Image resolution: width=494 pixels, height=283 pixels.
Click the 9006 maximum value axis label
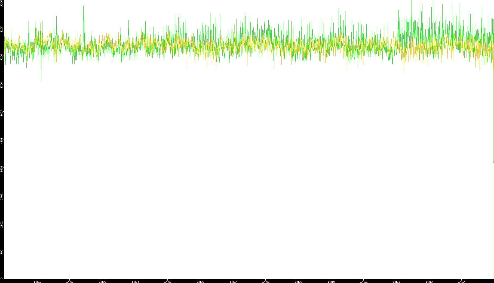pos(2,3)
